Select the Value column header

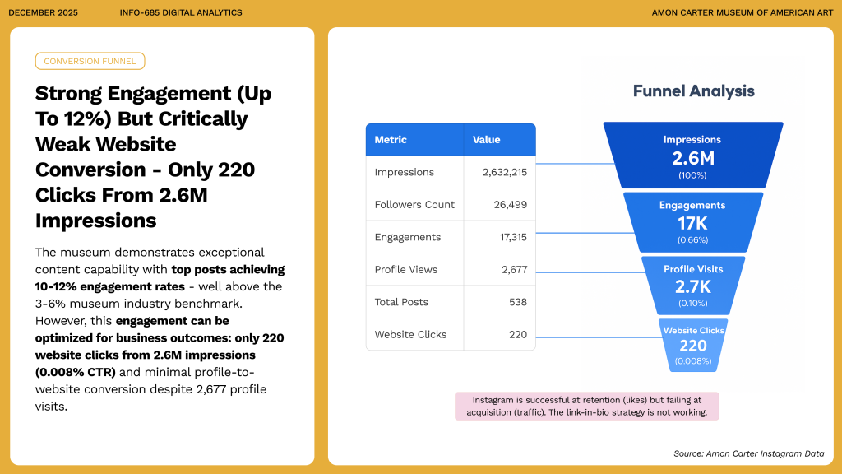[486, 140]
